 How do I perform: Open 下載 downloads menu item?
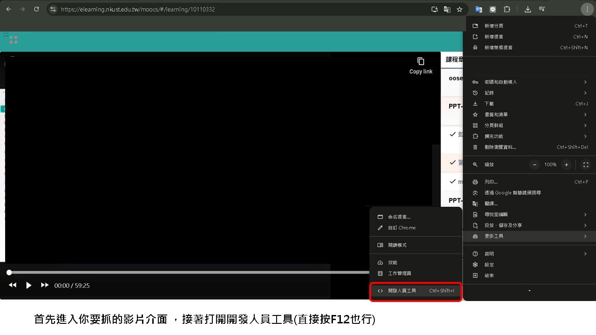[530, 104]
